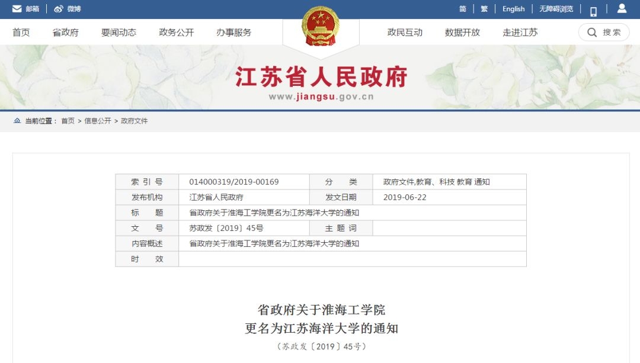Switch site language to English
640x363 pixels.
(x=513, y=8)
